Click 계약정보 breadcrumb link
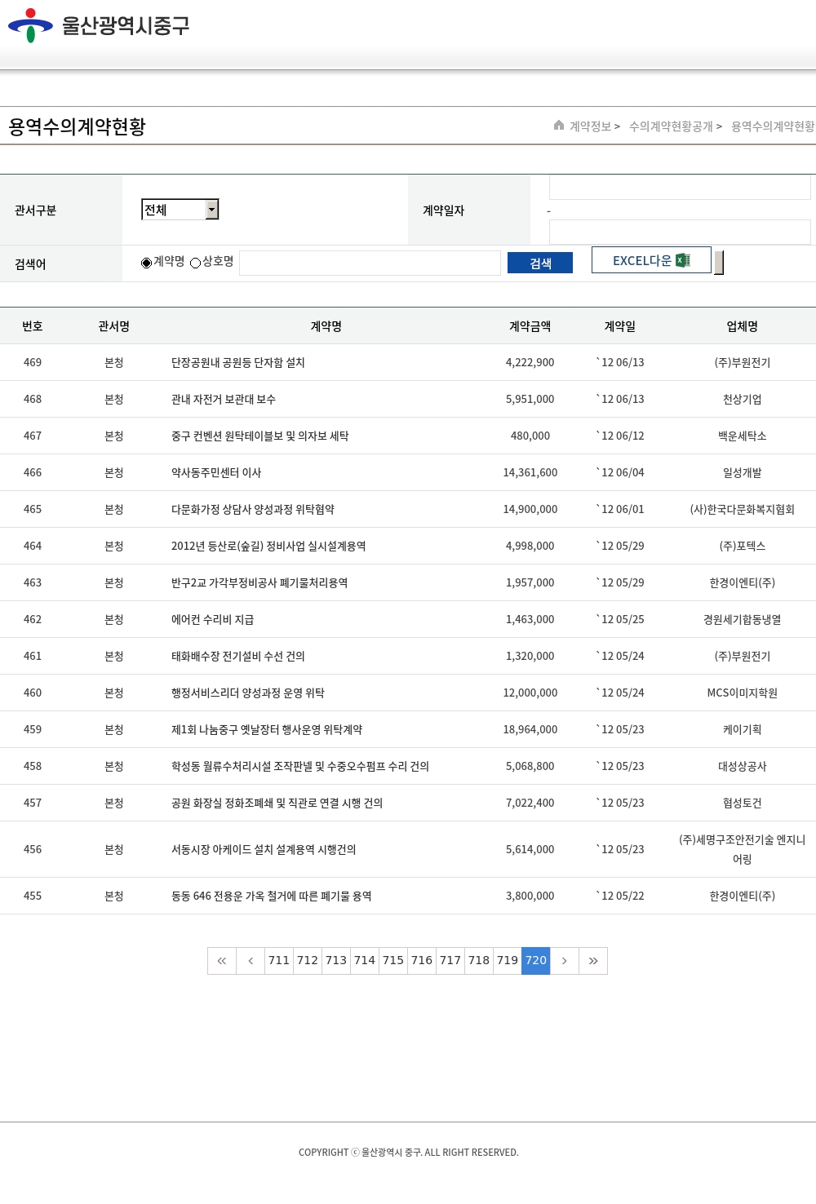 click(x=590, y=126)
